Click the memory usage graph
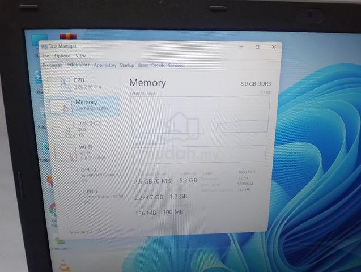Viewport: 361px width, 272px height. pos(200,114)
